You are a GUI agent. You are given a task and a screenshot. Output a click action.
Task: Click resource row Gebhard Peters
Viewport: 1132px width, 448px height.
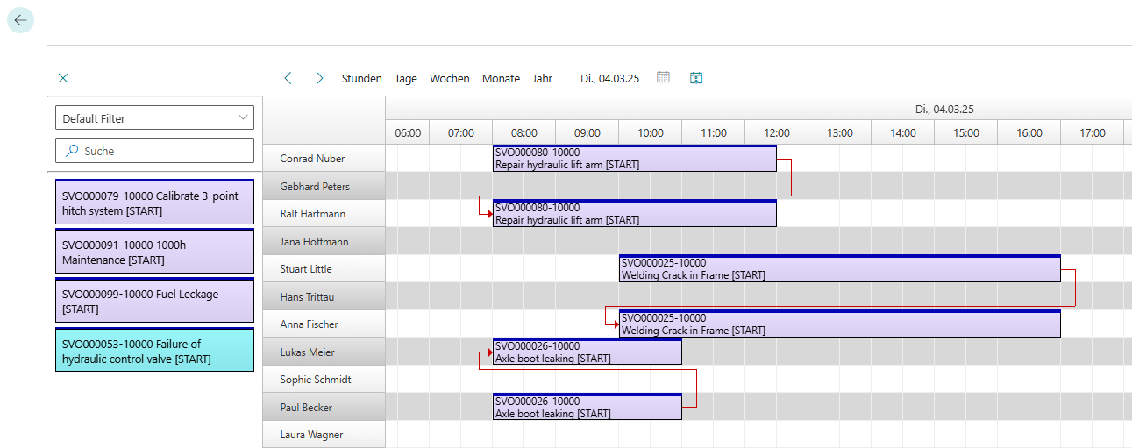pos(324,186)
